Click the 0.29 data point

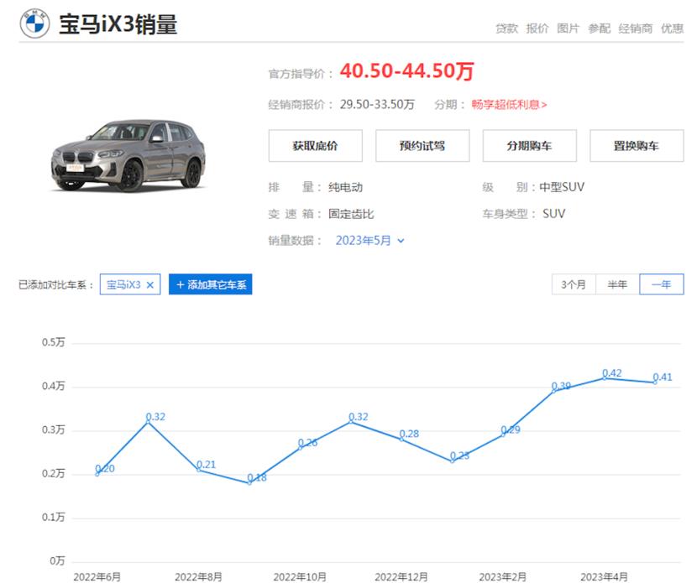pyautogui.click(x=503, y=435)
